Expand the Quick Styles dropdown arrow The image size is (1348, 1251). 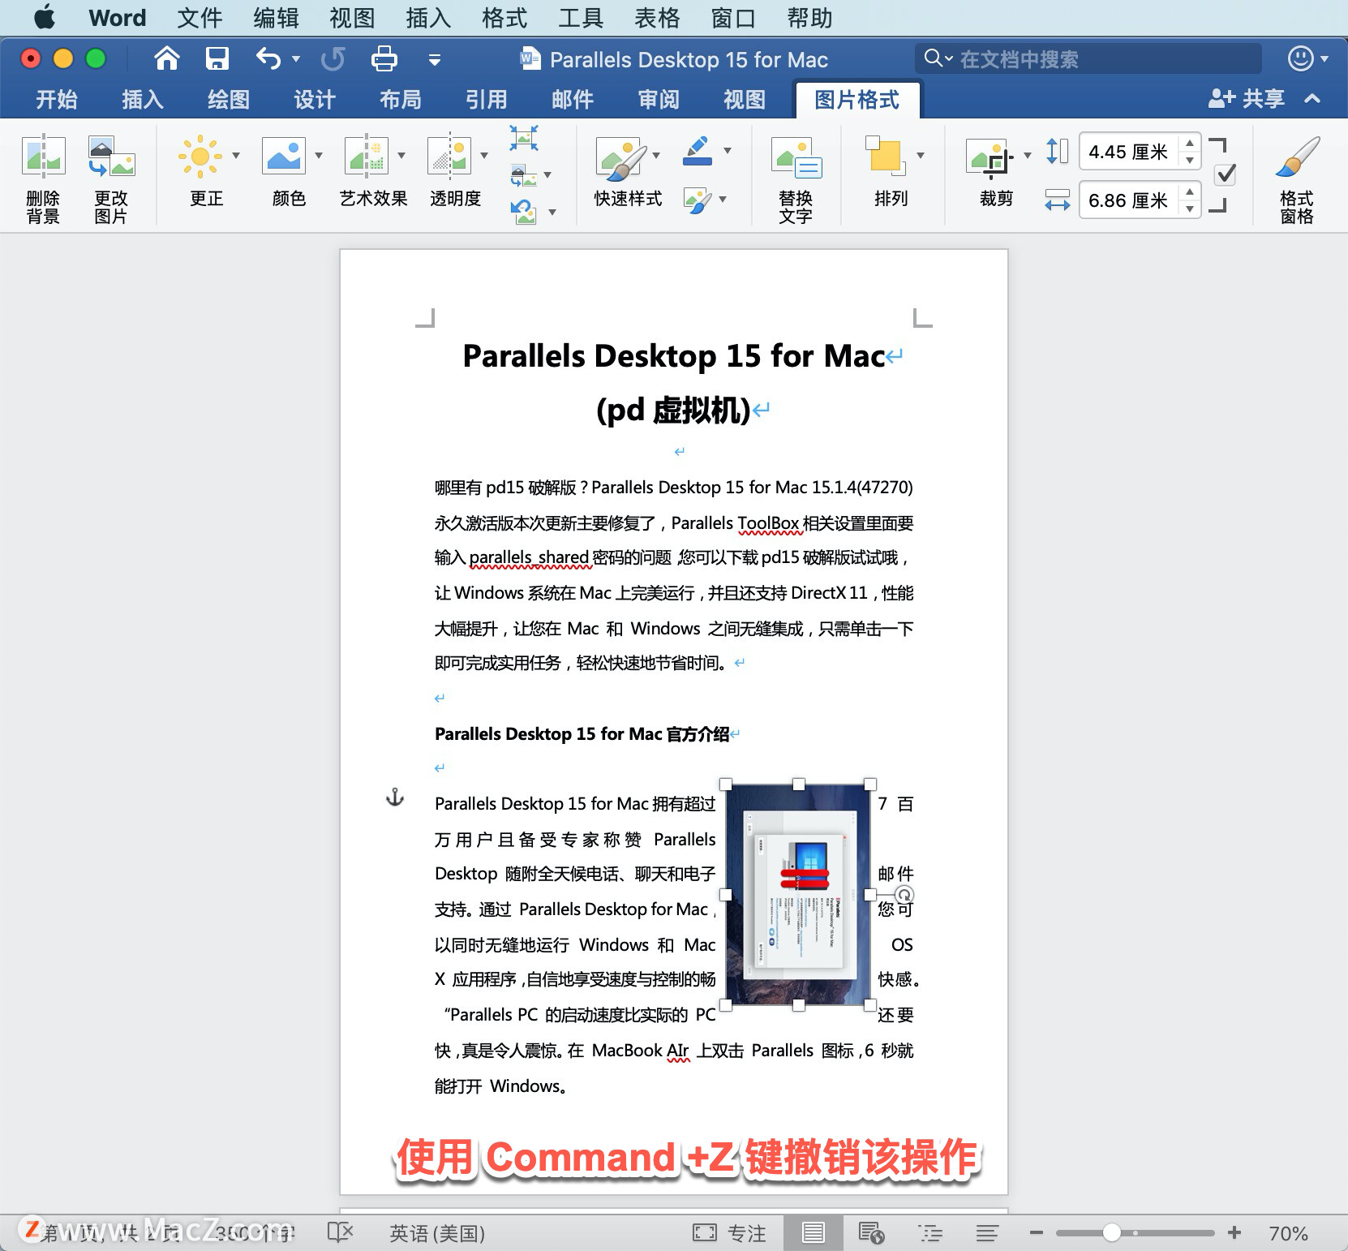(656, 155)
